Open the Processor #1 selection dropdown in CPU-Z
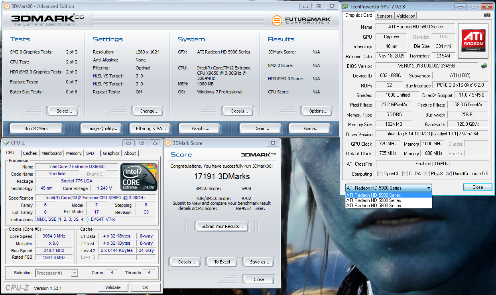The width and height of the screenshot is (496, 295). pyautogui.click(x=57, y=273)
